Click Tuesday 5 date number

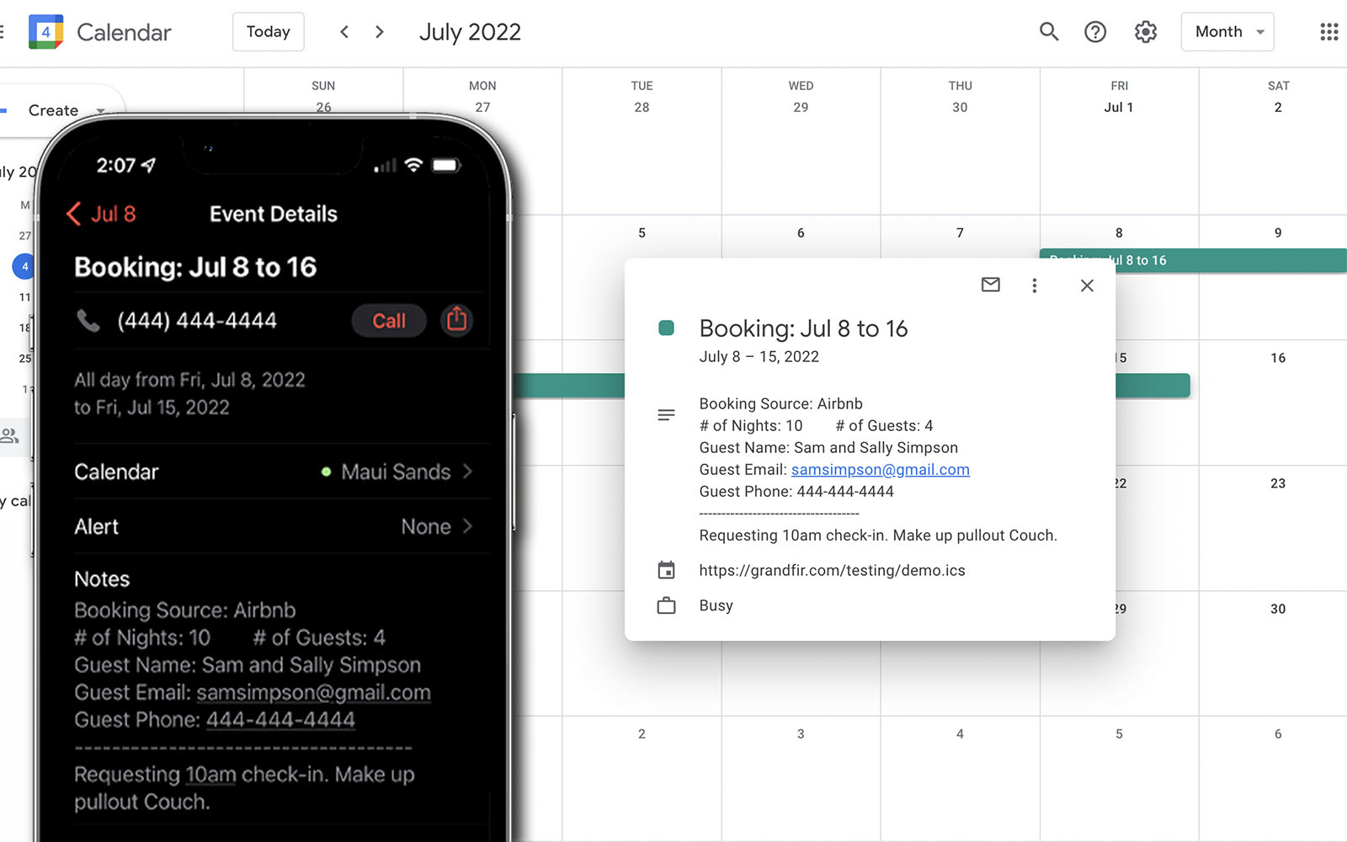click(x=642, y=232)
